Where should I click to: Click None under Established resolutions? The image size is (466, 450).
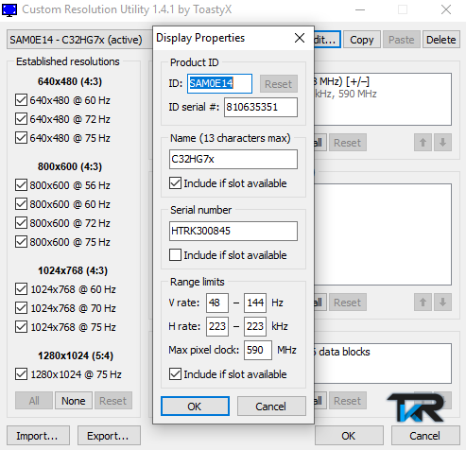[74, 401]
